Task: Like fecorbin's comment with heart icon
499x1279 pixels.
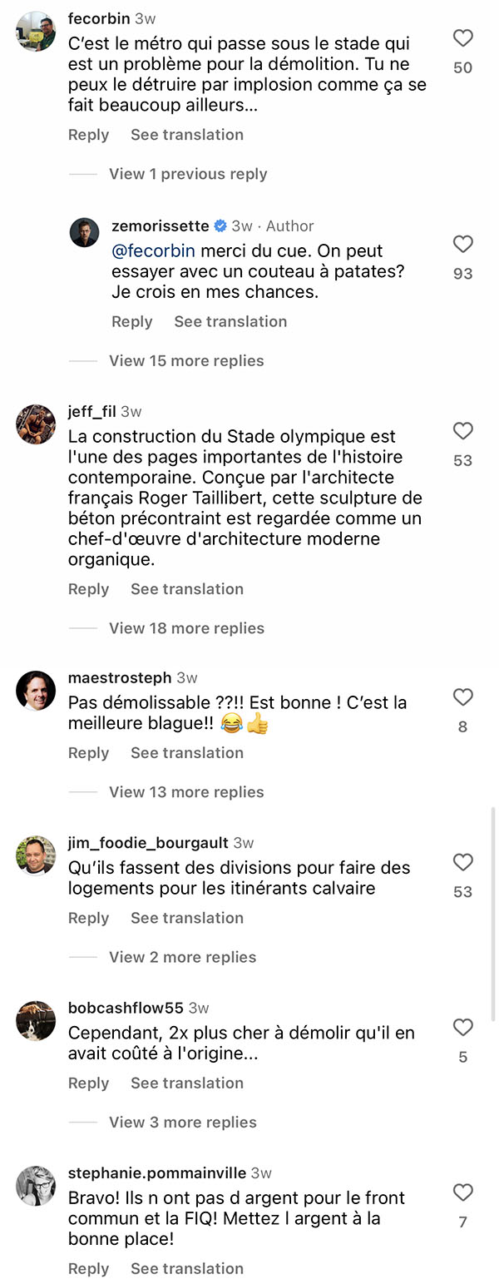Action: (462, 38)
